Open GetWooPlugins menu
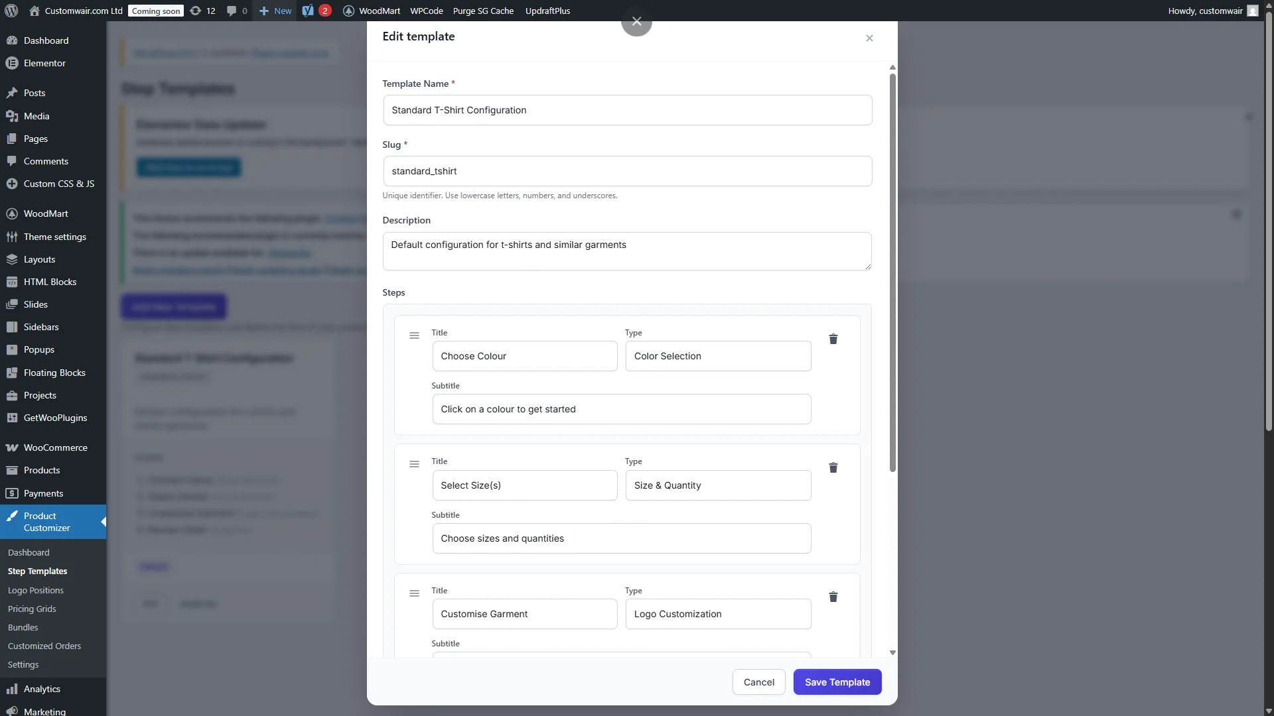This screenshot has height=716, width=1274. tap(53, 418)
